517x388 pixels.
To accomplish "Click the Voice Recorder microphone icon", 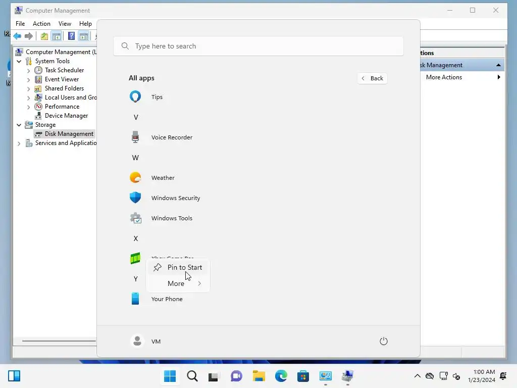I will (135, 137).
